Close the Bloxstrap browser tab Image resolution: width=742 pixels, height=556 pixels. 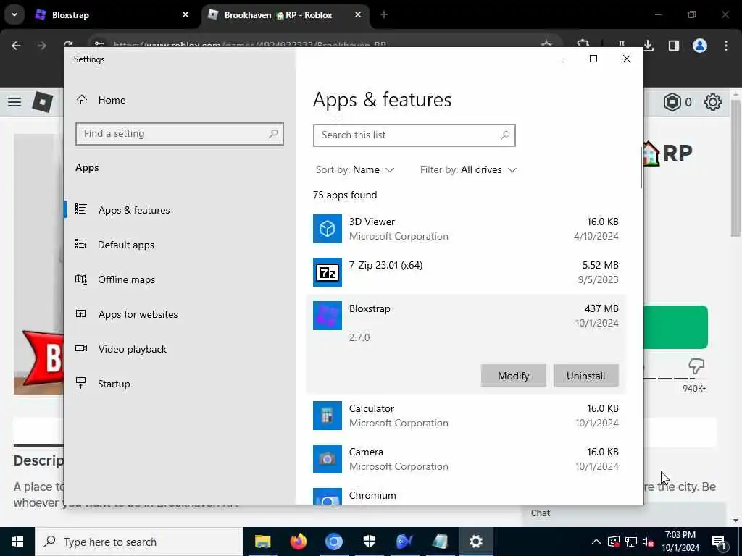tap(185, 15)
